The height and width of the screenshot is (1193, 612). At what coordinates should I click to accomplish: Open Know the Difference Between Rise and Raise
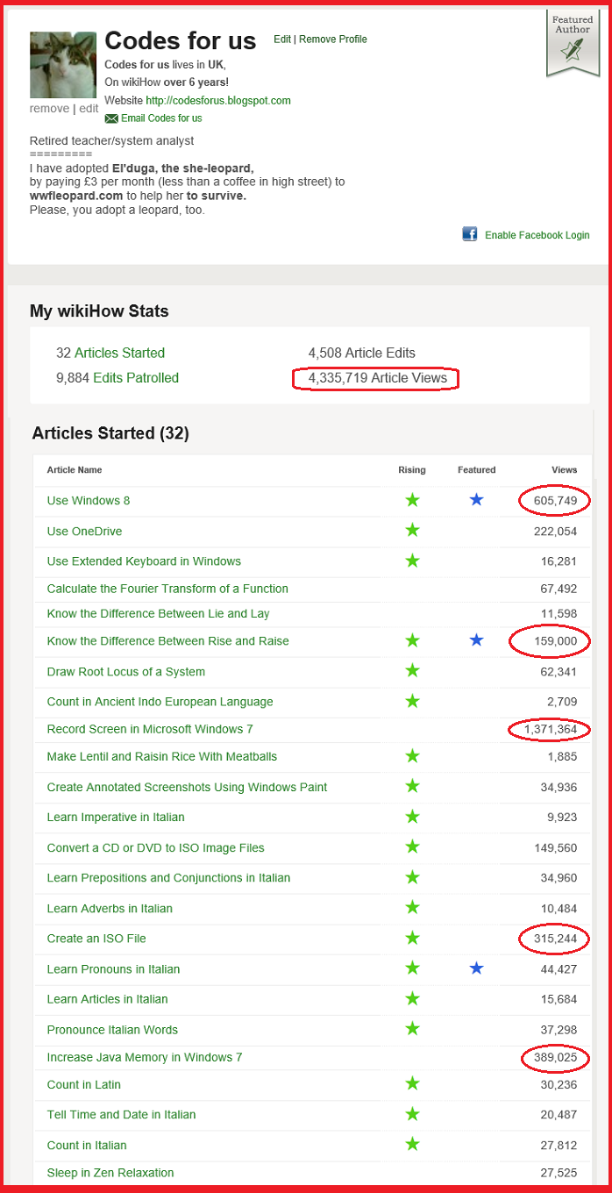168,641
